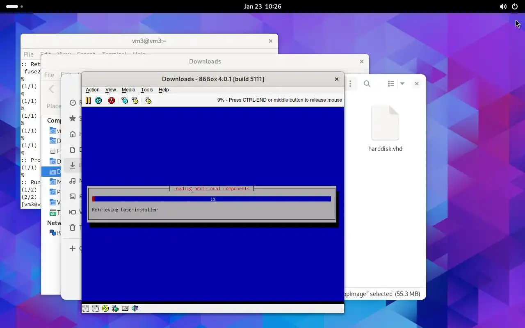This screenshot has height=328, width=525.
Task: Open the View menu in 86Box
Action: click(111, 90)
